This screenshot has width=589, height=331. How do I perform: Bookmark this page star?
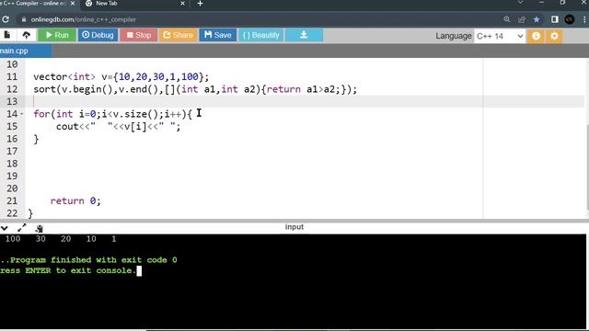click(537, 19)
